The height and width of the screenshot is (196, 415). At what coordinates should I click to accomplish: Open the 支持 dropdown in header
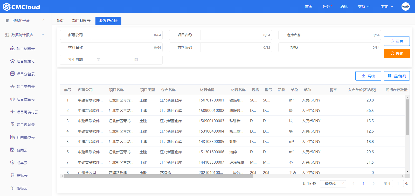[x=364, y=6]
